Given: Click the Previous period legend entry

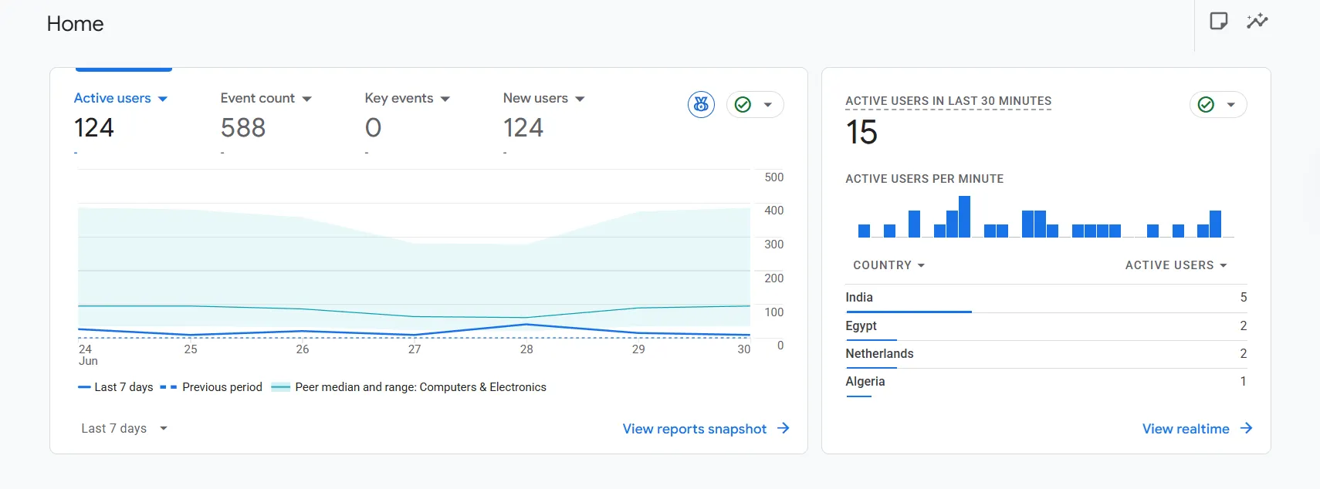Looking at the screenshot, I should [212, 387].
